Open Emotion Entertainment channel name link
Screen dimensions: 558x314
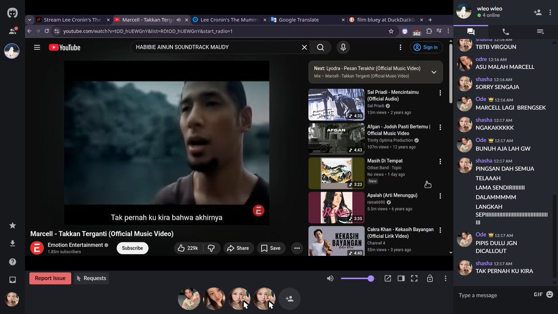75,245
